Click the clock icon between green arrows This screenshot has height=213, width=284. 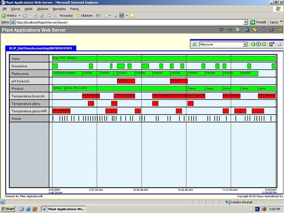pyautogui.click(x=258, y=44)
